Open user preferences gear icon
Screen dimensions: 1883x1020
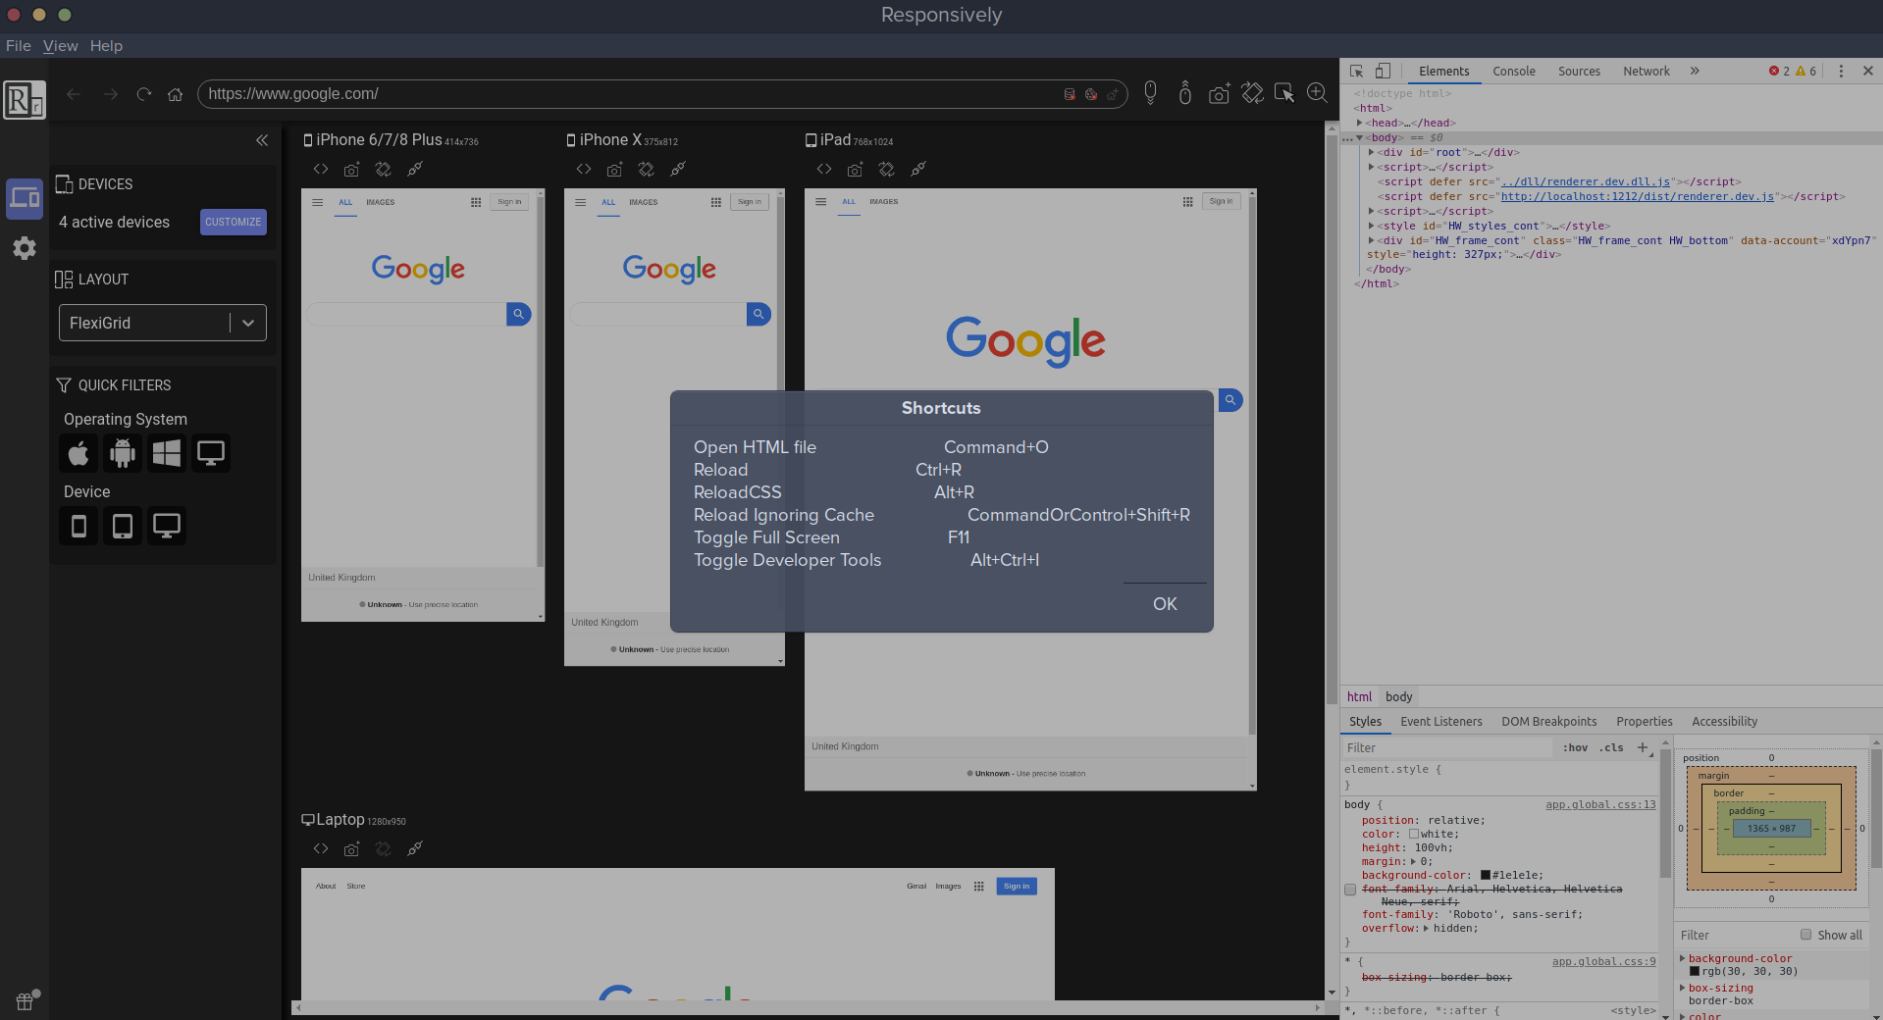click(25, 248)
